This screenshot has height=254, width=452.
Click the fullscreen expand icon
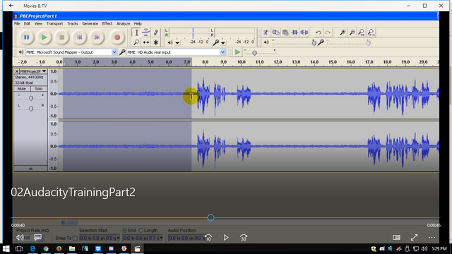point(415,237)
